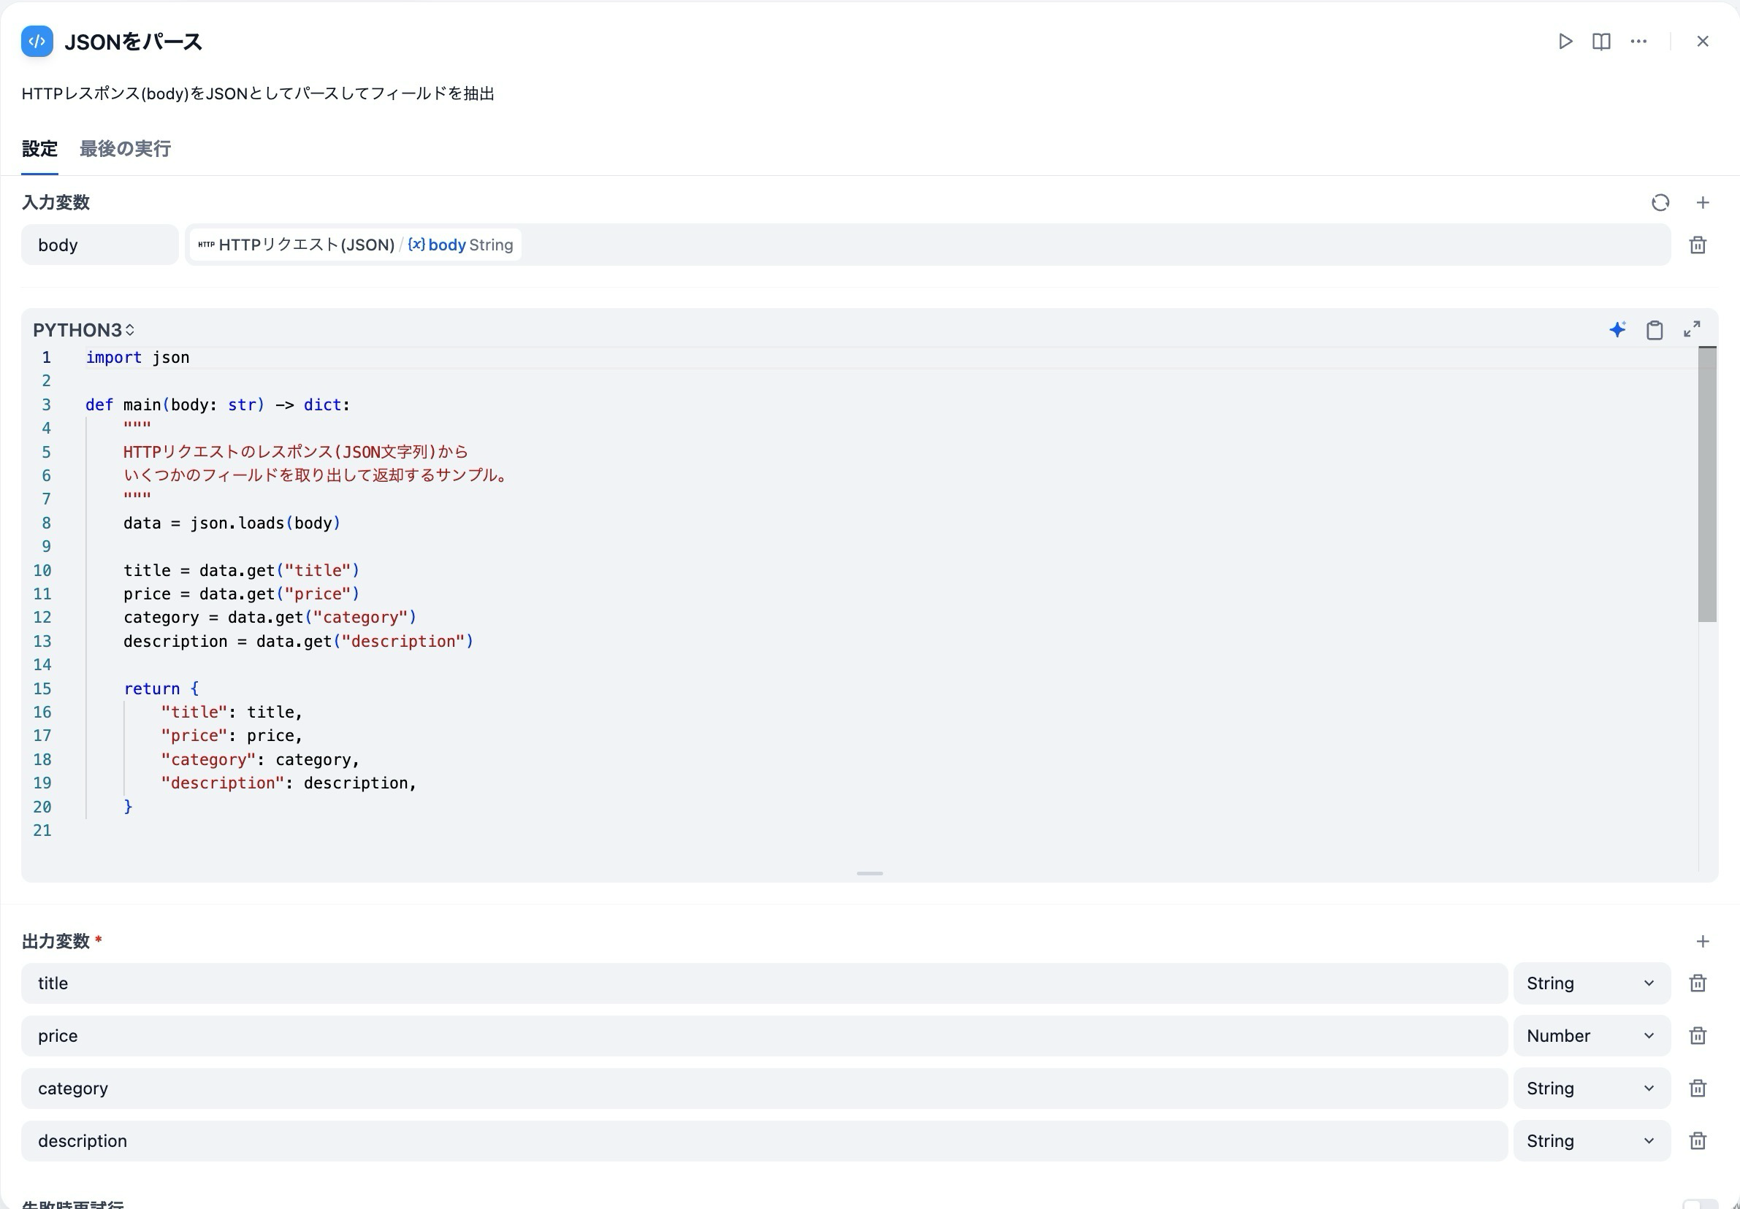Screen dimensions: 1740x1209
Task: Click the AI code generation sparkle icon
Action: (1617, 329)
